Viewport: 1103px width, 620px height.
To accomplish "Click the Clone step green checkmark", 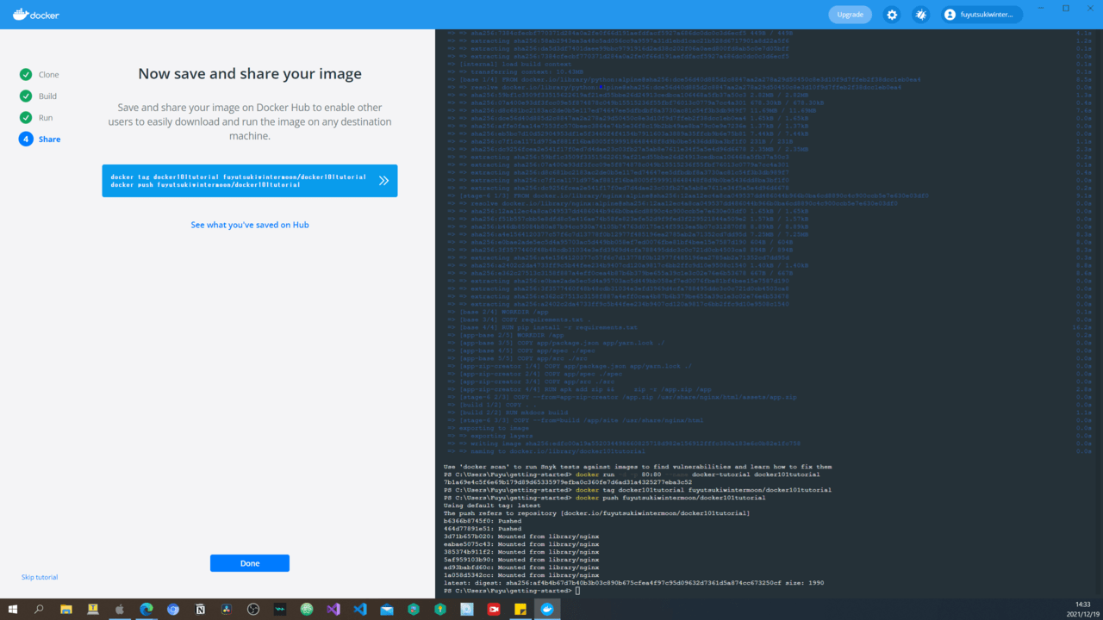I will pyautogui.click(x=26, y=75).
